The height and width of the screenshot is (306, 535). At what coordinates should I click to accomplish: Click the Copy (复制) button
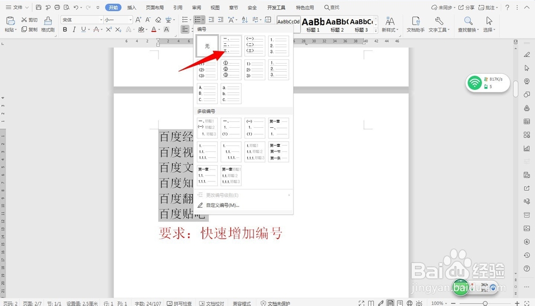(29, 29)
